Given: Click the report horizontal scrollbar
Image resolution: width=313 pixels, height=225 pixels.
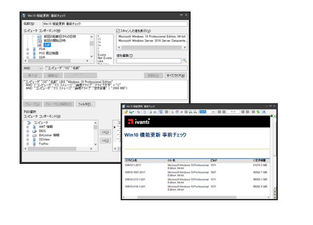Looking at the screenshot, I should coord(196,197).
